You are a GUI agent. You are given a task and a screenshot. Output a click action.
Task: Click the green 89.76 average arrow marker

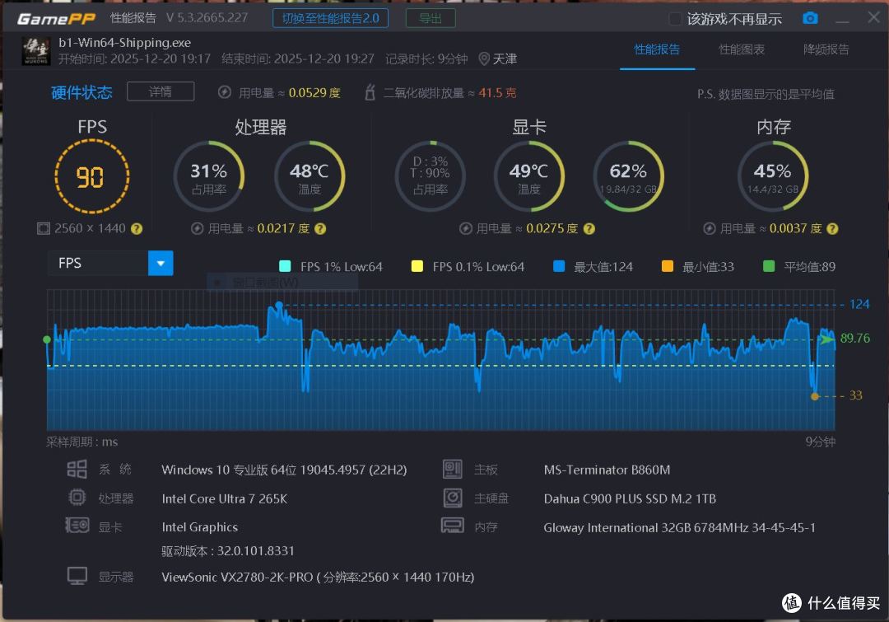826,339
